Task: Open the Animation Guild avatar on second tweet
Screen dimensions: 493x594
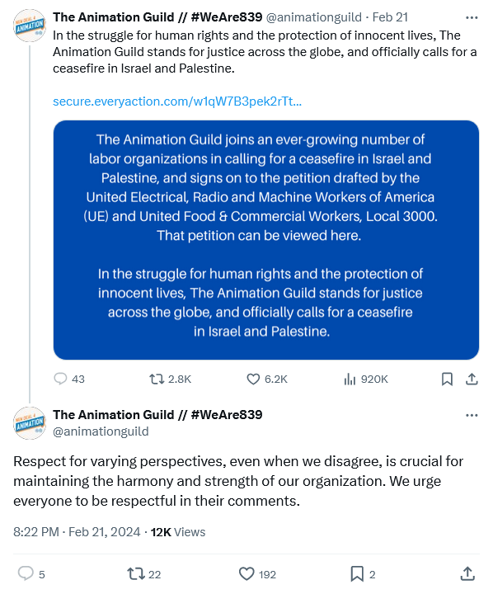Action: (x=30, y=422)
